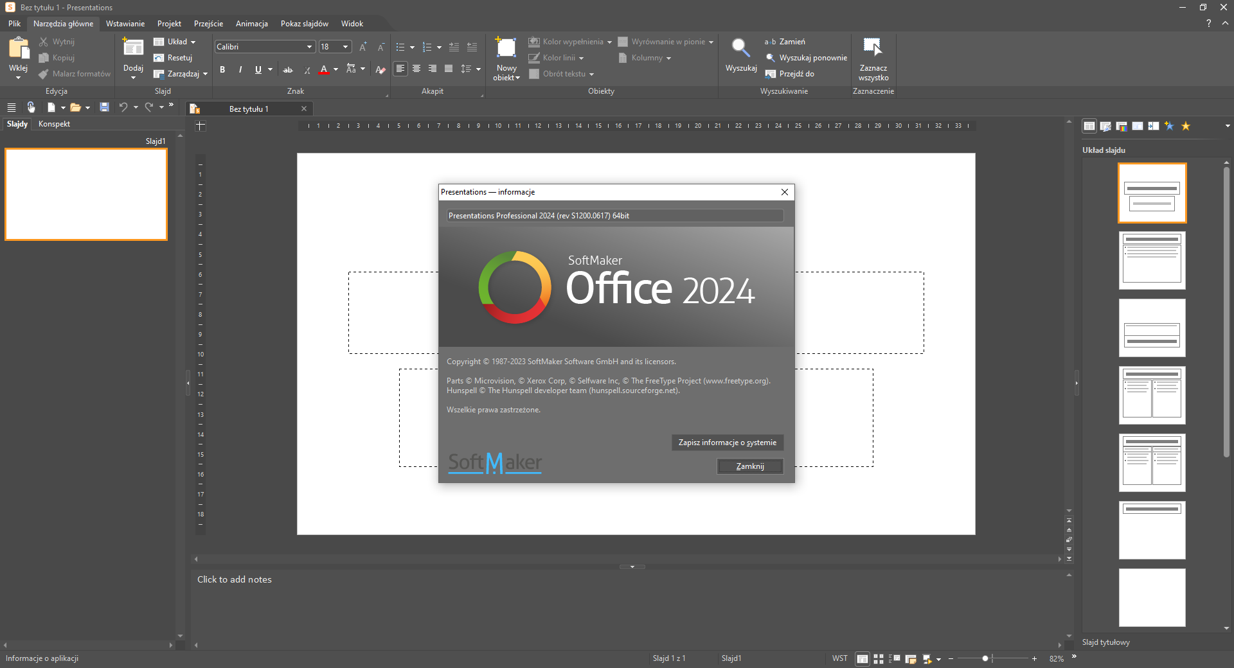Click Przejdź do button
1234x668 pixels.
pyautogui.click(x=790, y=74)
